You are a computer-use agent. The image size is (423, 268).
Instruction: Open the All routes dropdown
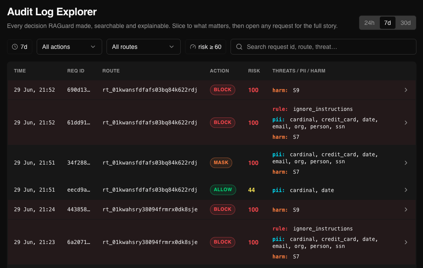(x=144, y=47)
